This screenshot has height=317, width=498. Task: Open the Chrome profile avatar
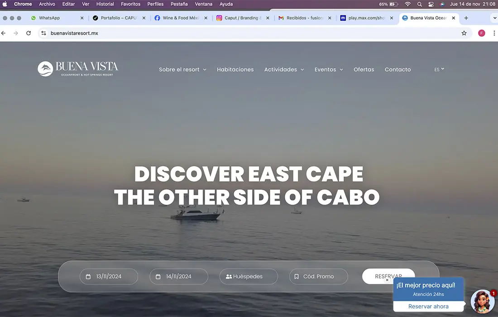click(x=482, y=33)
